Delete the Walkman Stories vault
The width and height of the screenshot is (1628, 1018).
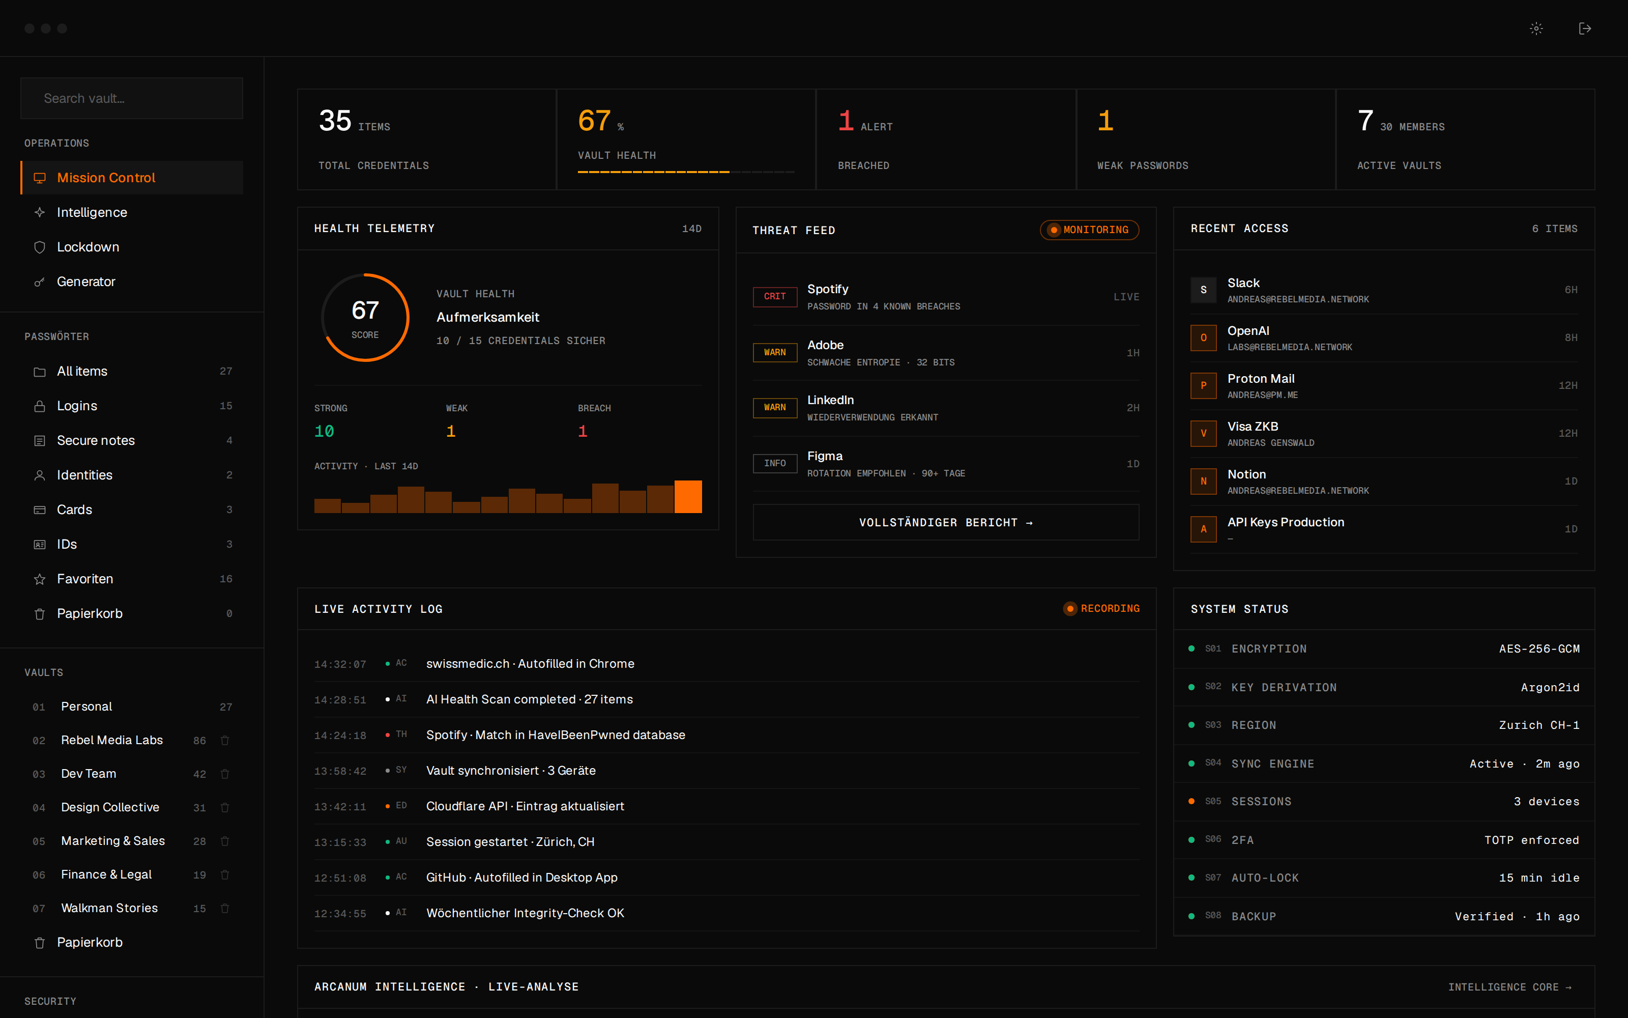point(225,908)
